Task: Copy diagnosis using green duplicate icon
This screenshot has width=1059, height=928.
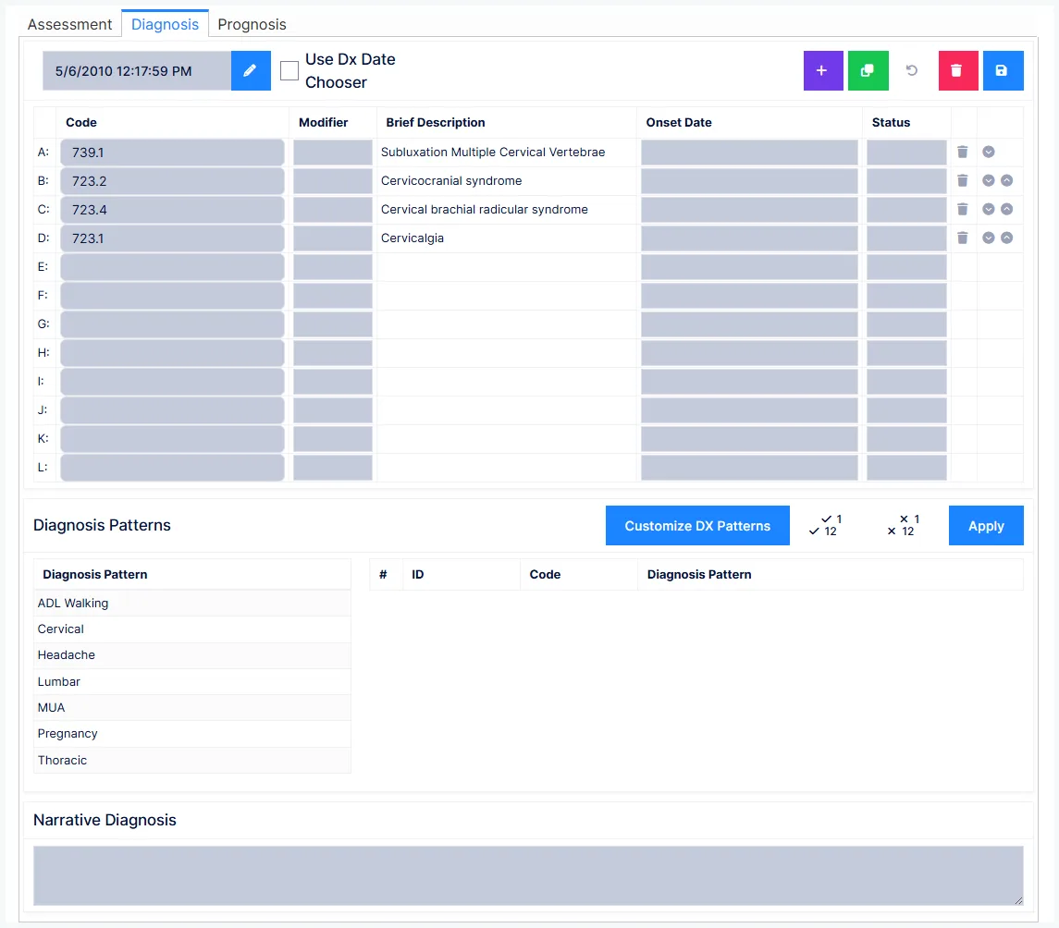Action: tap(868, 70)
